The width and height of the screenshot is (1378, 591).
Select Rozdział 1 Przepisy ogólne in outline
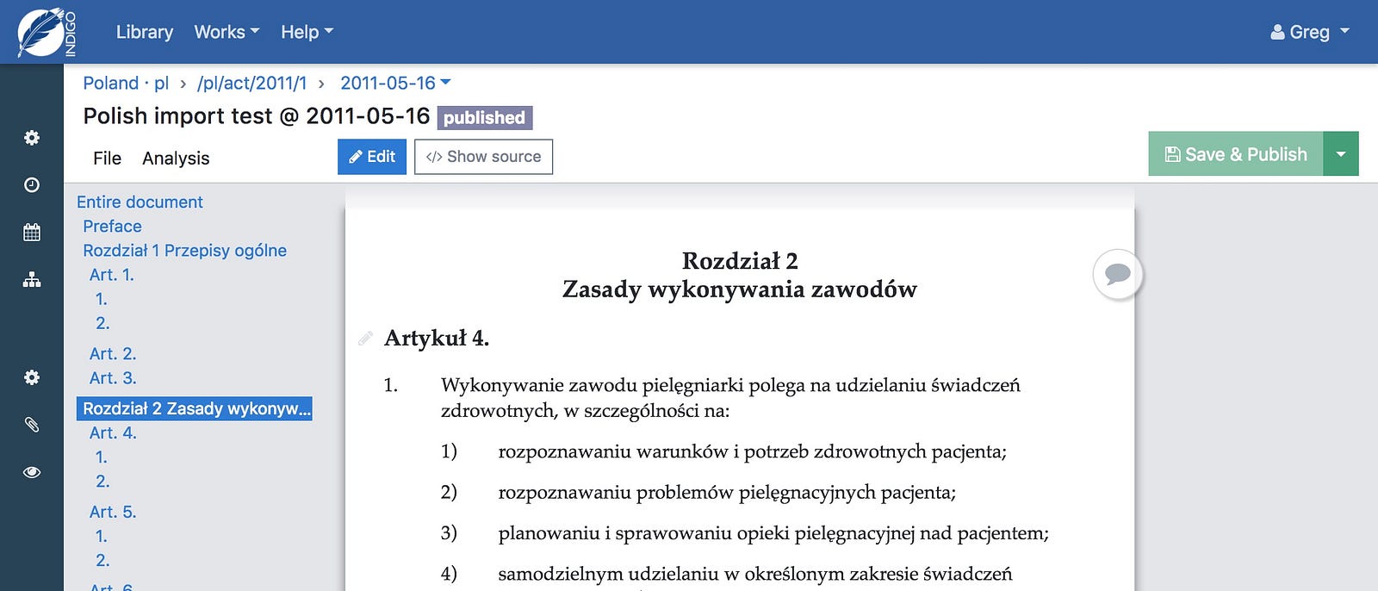184,250
